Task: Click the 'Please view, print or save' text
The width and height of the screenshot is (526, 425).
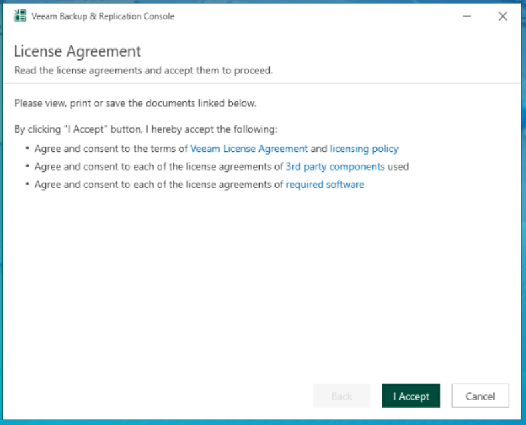Action: pyautogui.click(x=136, y=103)
